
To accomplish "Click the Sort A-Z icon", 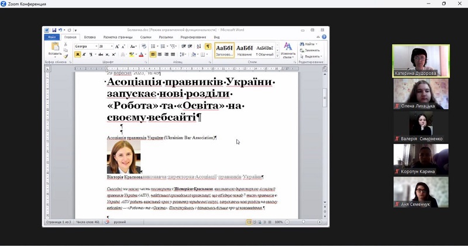I will [199, 47].
